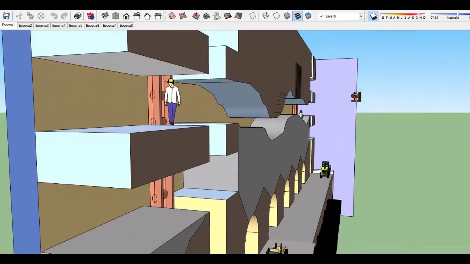Select the hard-hat worker figure
Screen dimensions: 470x264
(171, 102)
